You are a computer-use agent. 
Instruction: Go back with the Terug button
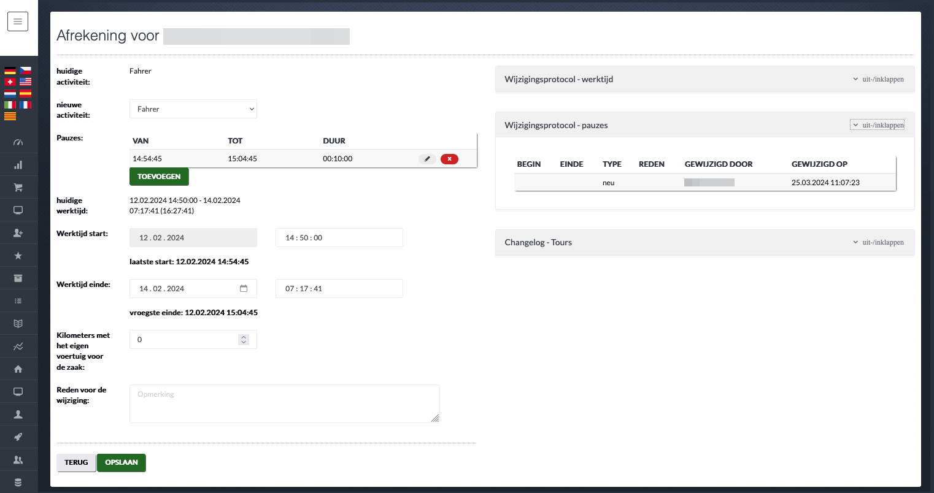point(76,462)
